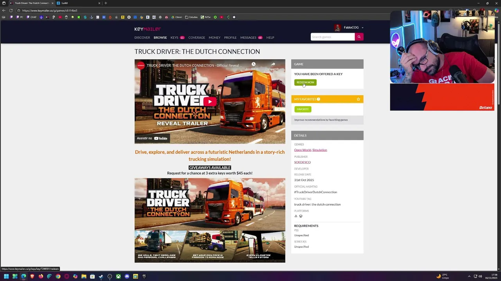Open Firefox from taskbar

tap(41, 276)
